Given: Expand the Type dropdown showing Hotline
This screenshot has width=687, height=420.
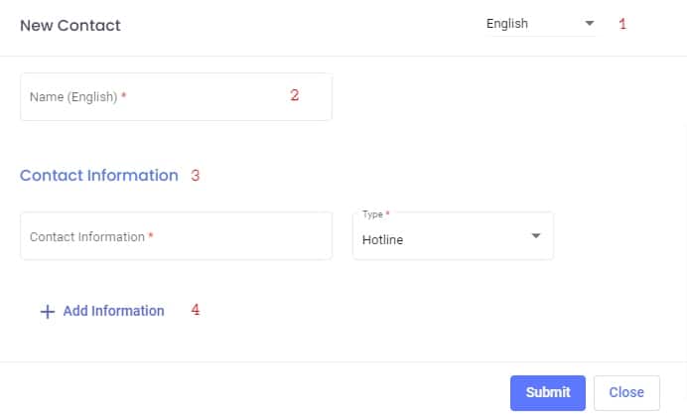Looking at the screenshot, I should pos(453,237).
